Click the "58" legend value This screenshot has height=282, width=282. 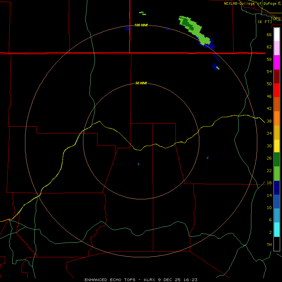pyautogui.click(x=269, y=59)
